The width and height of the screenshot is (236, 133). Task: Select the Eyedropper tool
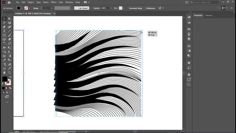pyautogui.click(x=4, y=60)
